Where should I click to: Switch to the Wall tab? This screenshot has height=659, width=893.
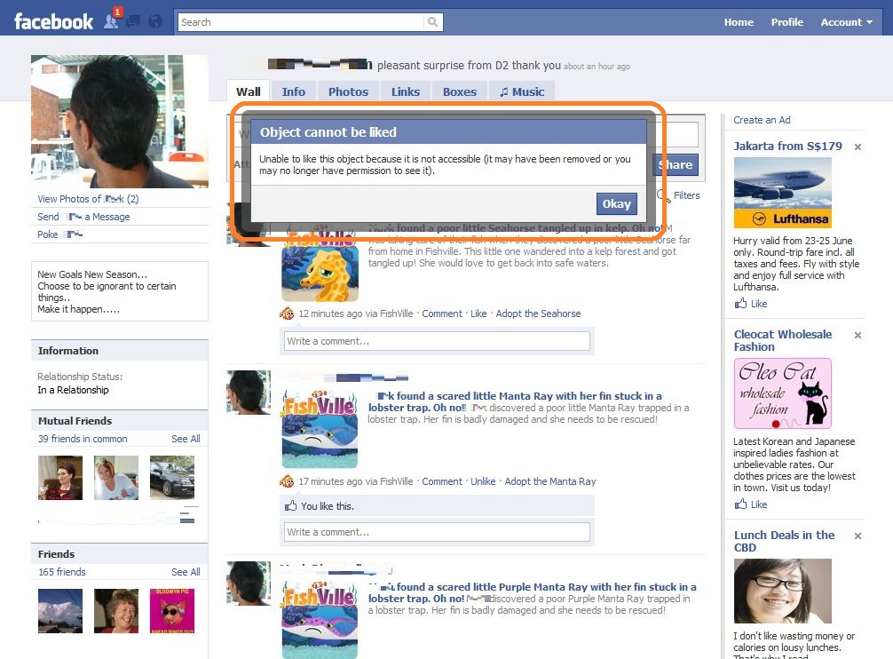coord(249,91)
